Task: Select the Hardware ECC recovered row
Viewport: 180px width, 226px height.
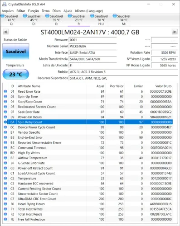Action: (x=88, y=184)
